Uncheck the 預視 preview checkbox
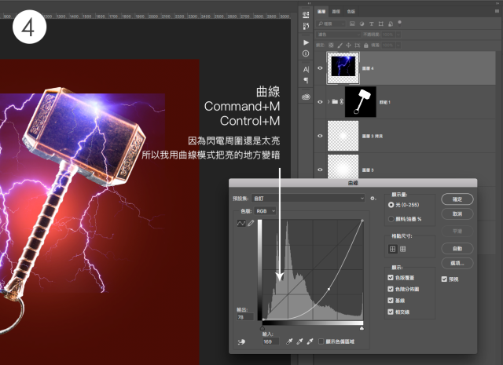This screenshot has width=503, height=365. tap(445, 279)
